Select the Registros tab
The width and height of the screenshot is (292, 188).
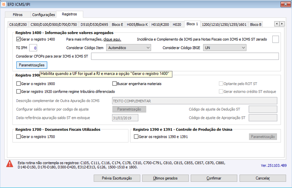click(x=69, y=14)
